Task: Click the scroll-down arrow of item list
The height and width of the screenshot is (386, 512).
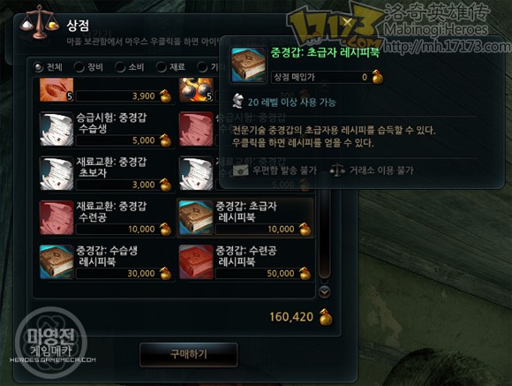Action: 324,291
